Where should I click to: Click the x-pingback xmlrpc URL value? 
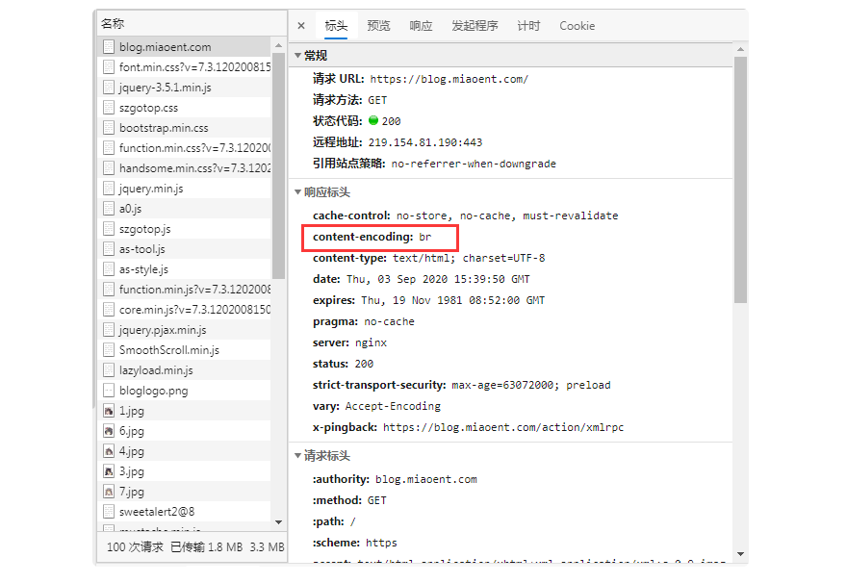pos(503,427)
